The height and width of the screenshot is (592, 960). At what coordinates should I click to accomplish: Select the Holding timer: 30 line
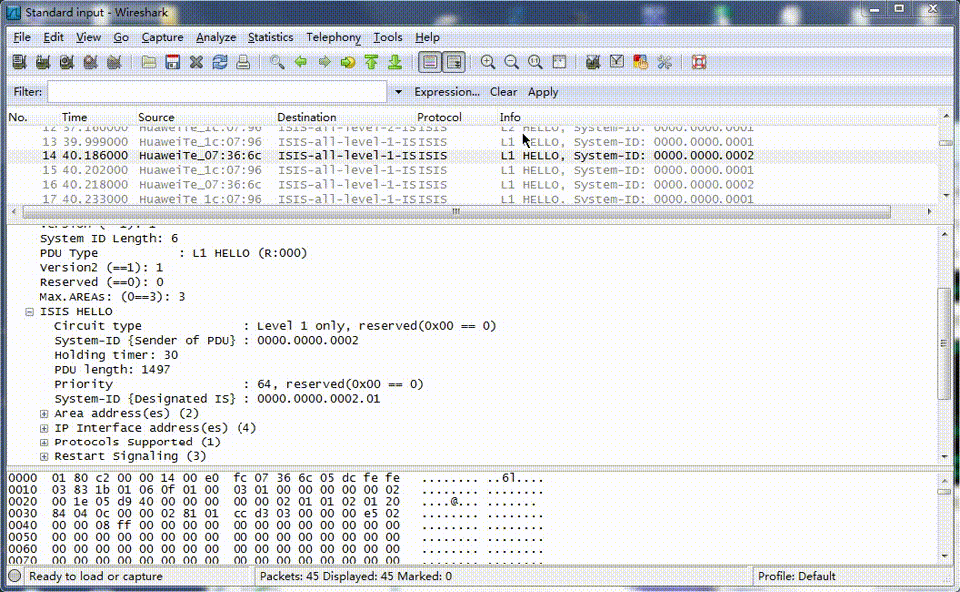116,356
